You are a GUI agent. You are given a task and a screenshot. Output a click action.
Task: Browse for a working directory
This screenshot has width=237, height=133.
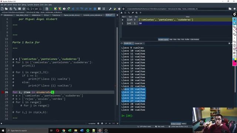(x=230, y=9)
